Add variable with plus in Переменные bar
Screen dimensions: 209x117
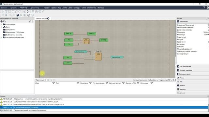click(46, 80)
